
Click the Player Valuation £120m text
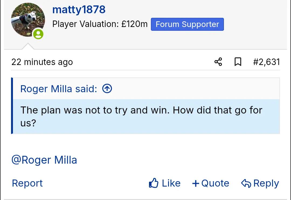[100, 24]
